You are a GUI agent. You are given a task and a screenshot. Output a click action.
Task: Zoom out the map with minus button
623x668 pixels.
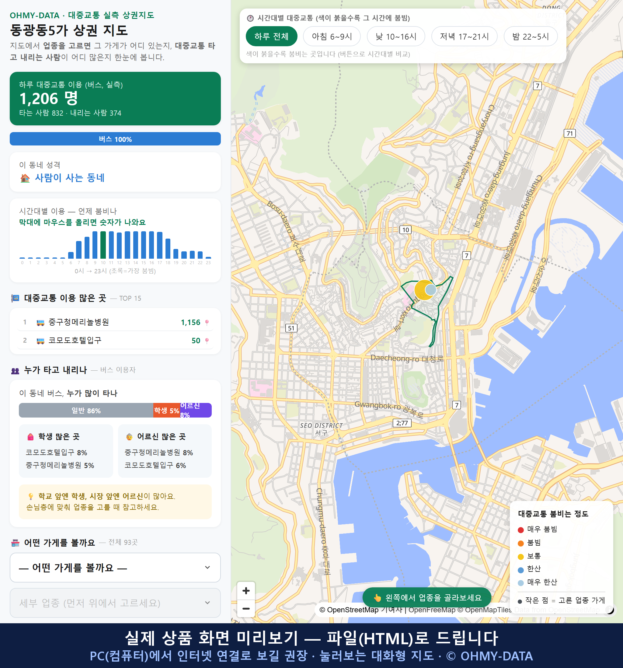point(246,608)
